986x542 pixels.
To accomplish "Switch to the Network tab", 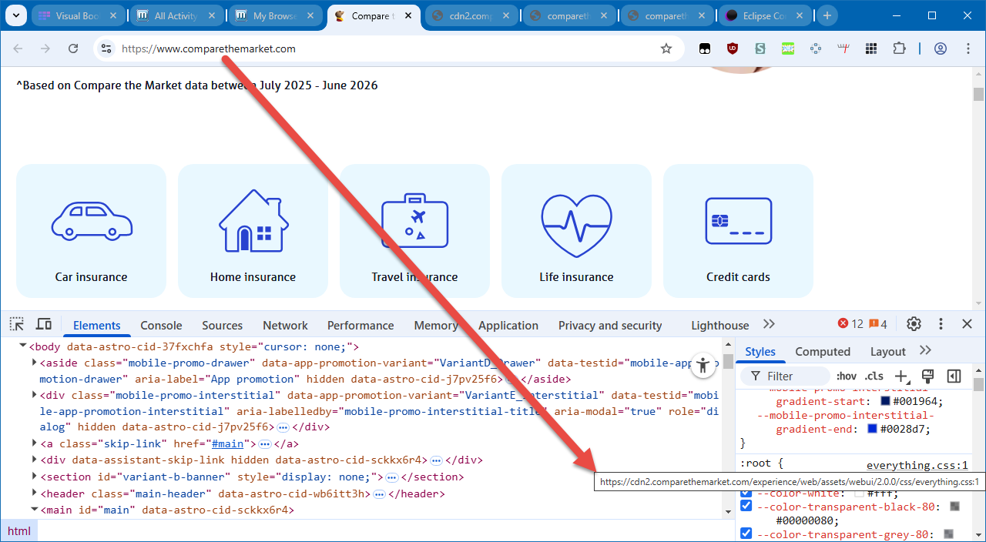I will 285,325.
